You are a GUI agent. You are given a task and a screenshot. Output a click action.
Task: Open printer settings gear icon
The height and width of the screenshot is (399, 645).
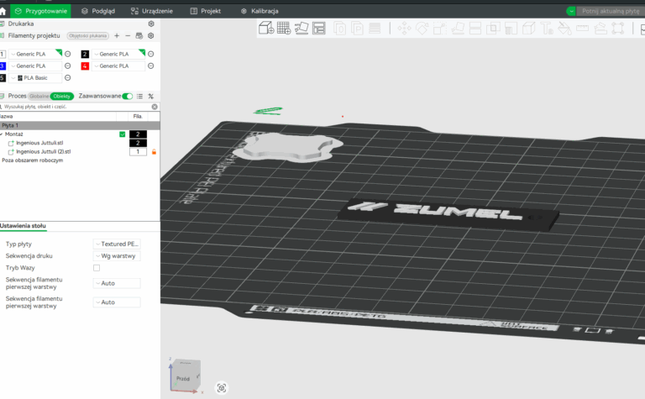click(x=151, y=24)
